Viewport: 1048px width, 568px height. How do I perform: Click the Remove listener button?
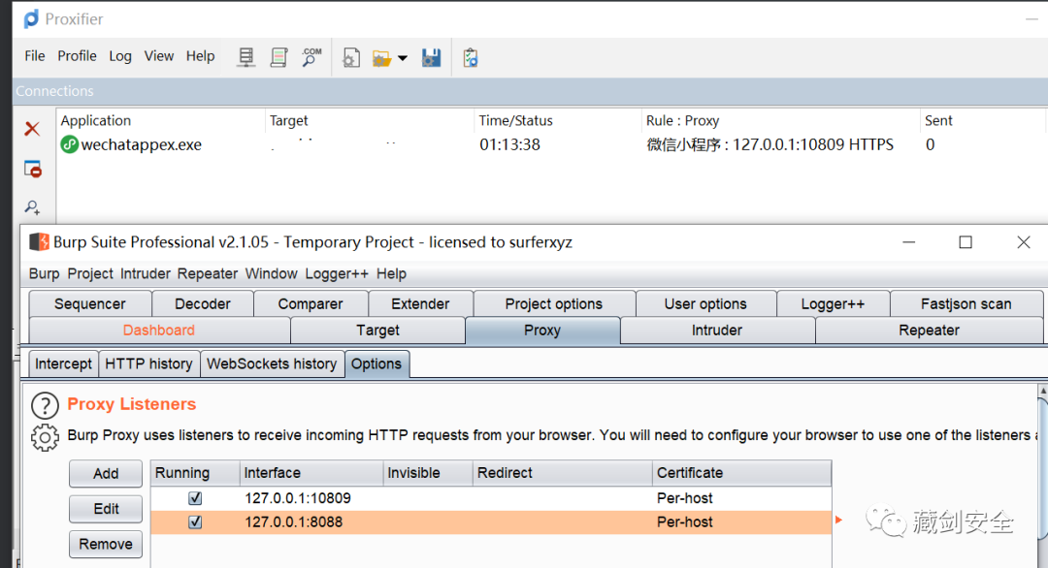106,544
